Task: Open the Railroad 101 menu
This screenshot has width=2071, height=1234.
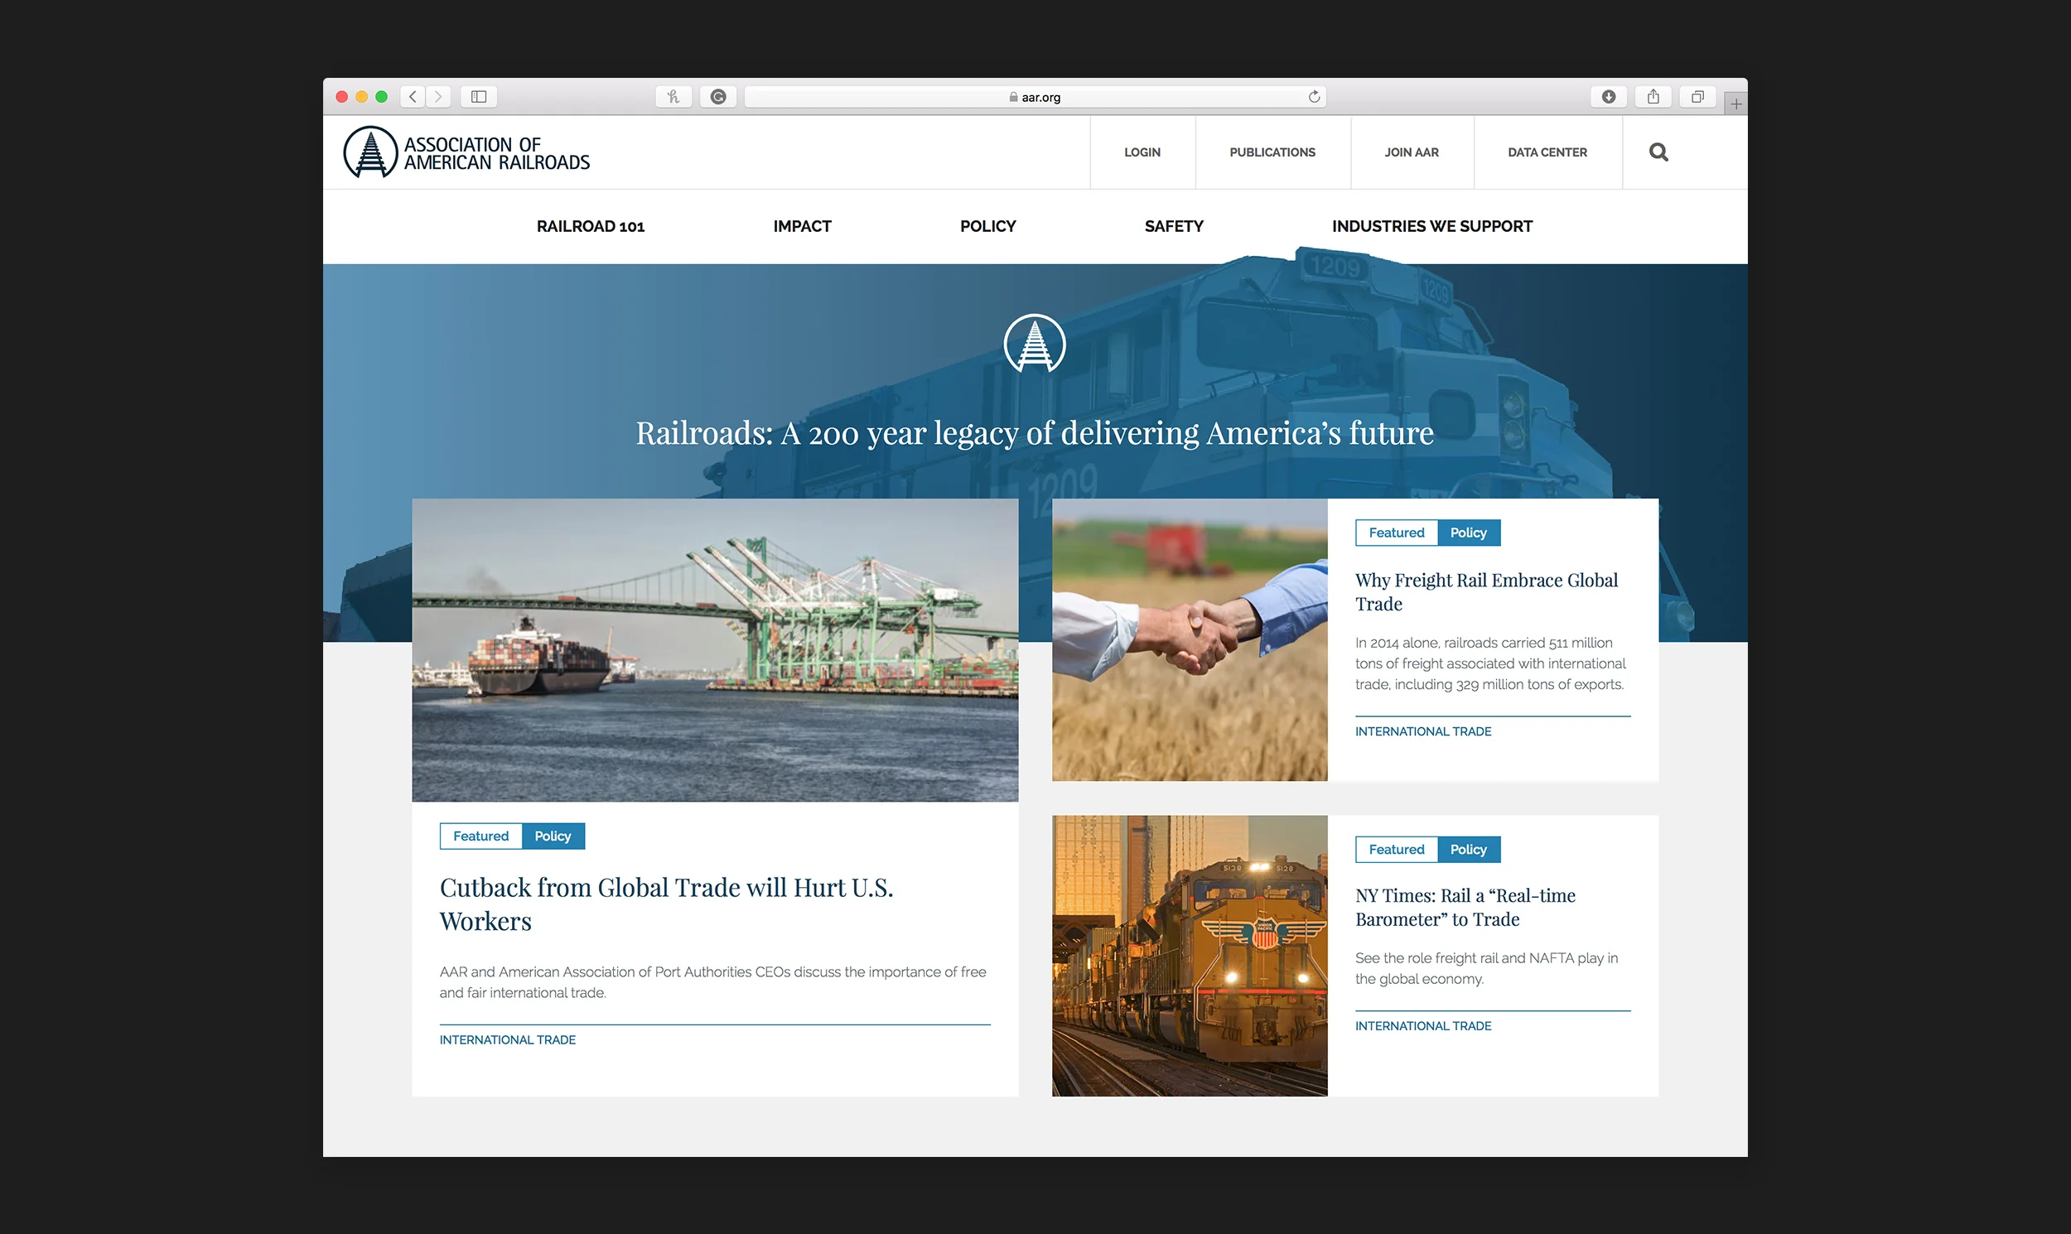Action: pyautogui.click(x=590, y=226)
